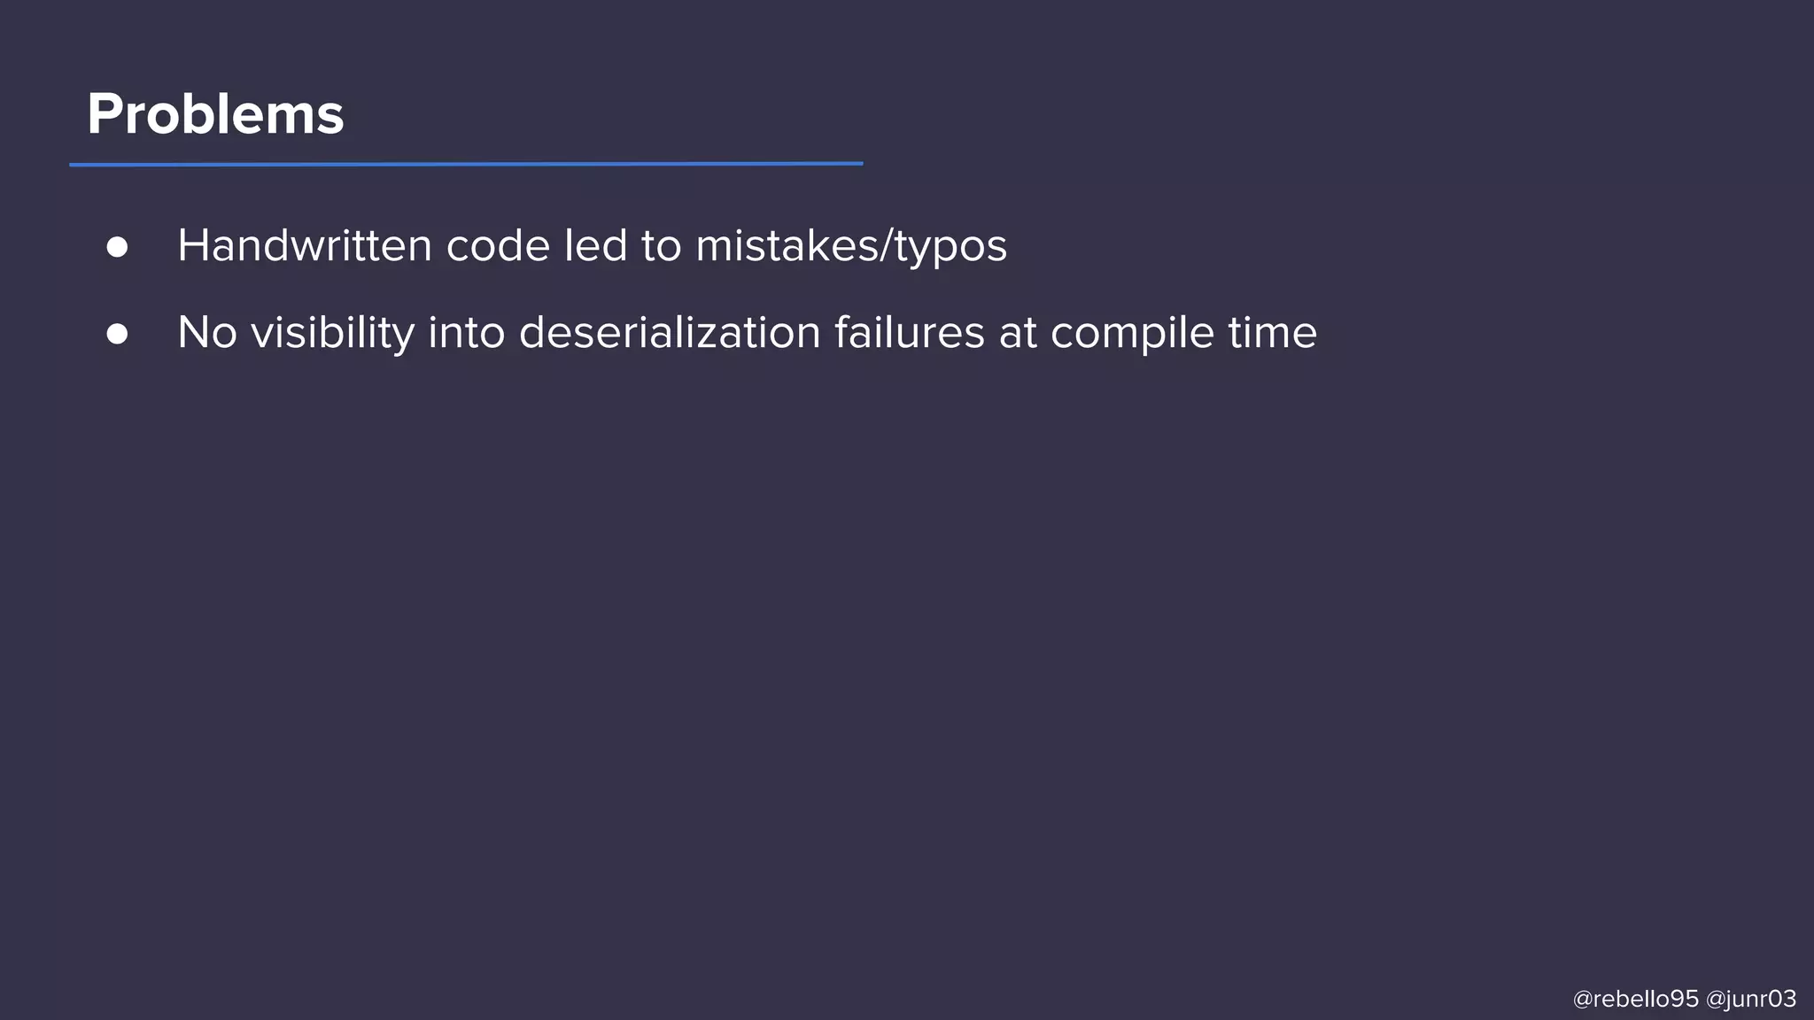
Task: Click the word "failures" in second bullet
Action: (910, 333)
